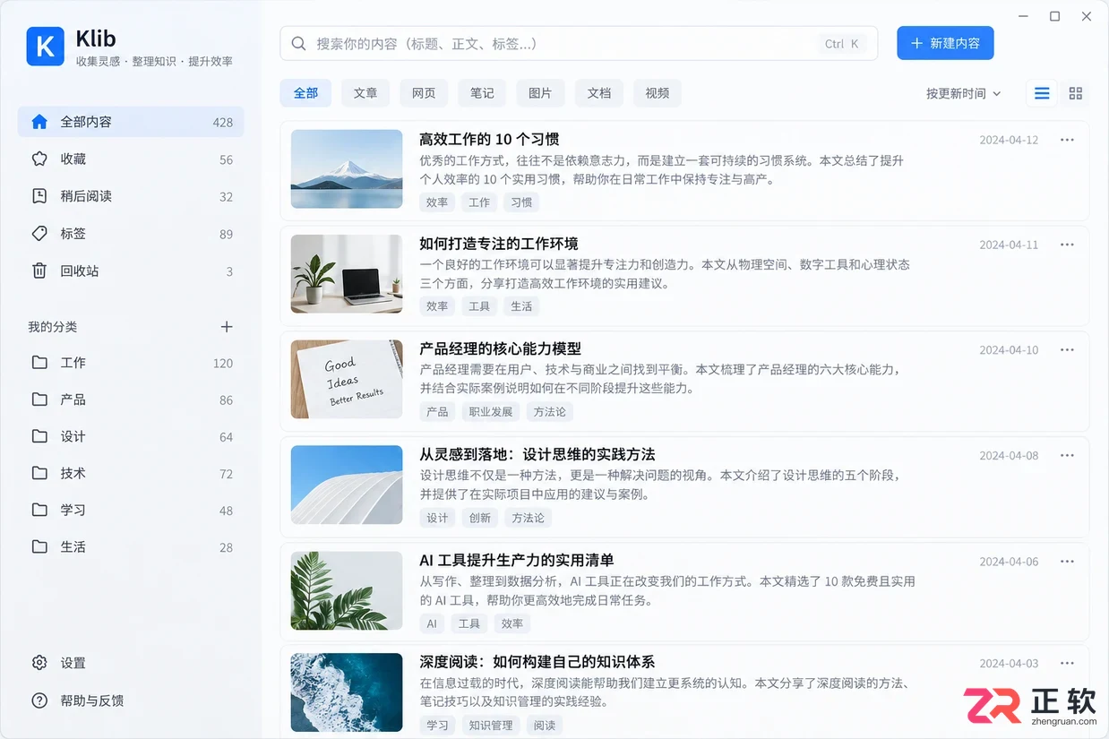Click the 产品 tag on product manager article
The height and width of the screenshot is (739, 1109).
tap(437, 412)
